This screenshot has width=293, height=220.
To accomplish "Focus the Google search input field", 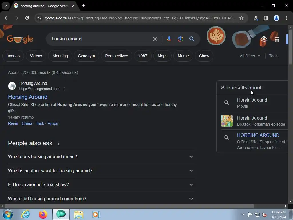I will 101,39.
